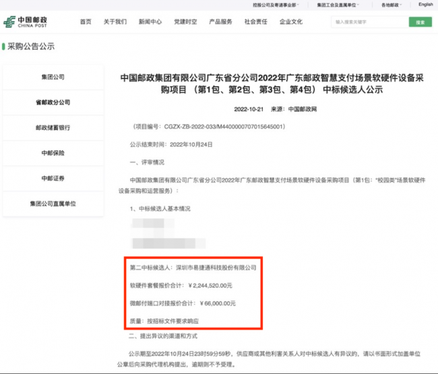
Task: Click heading 二、提出异议的渠道和方式
Action: coord(163,336)
